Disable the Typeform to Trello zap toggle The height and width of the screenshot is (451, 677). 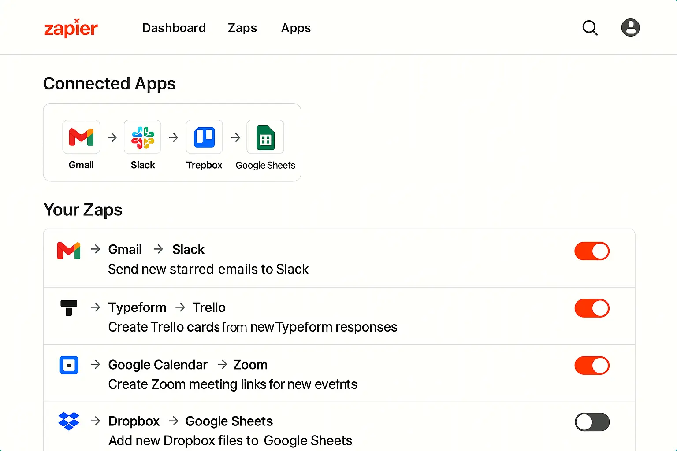point(592,308)
